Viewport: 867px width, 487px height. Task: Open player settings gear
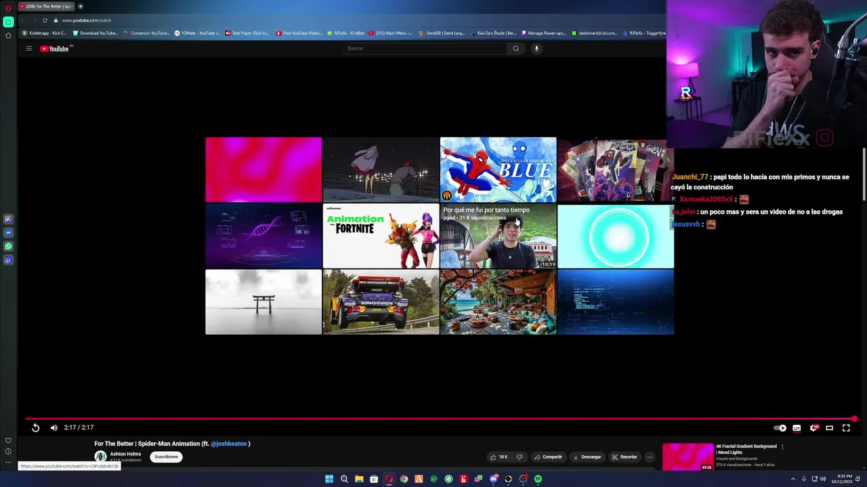[x=813, y=427]
